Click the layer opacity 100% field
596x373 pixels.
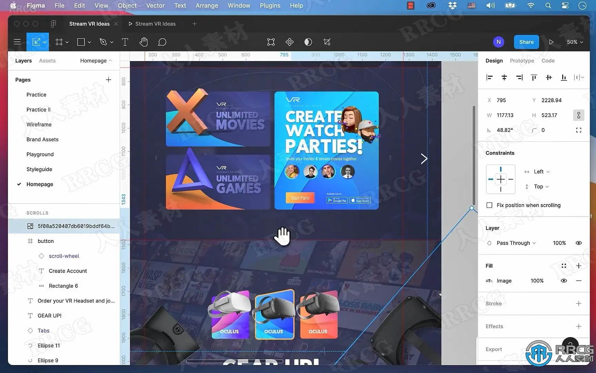coord(559,243)
